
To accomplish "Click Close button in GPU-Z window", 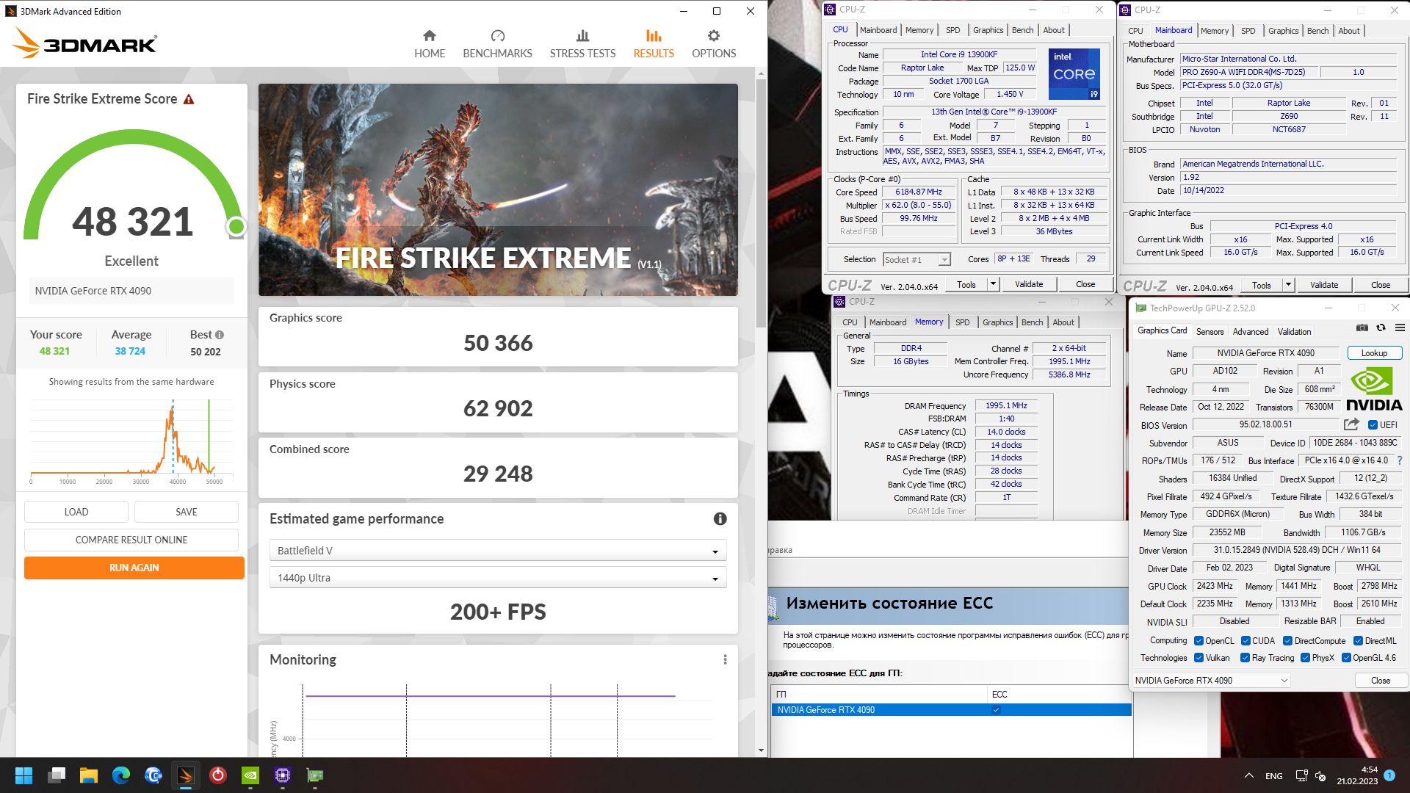I will [1380, 681].
